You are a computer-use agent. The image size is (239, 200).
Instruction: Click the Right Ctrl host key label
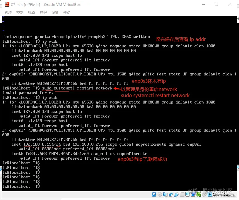coord(222,194)
